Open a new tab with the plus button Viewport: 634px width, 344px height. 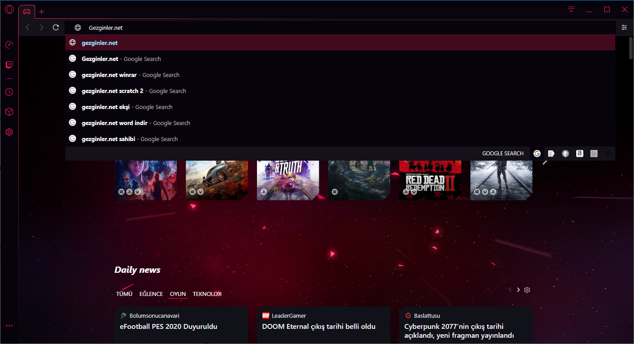click(x=42, y=12)
